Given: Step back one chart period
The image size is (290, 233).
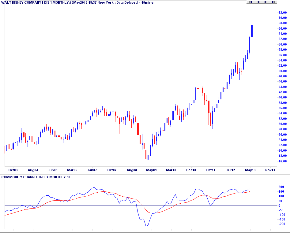Looking at the screenshot, I should (x=258, y=2).
